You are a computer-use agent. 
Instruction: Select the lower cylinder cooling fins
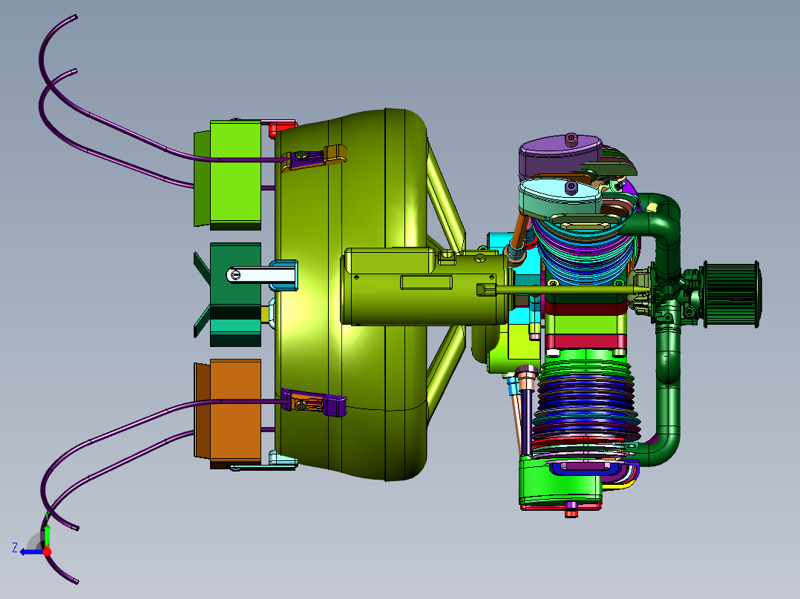click(x=586, y=408)
